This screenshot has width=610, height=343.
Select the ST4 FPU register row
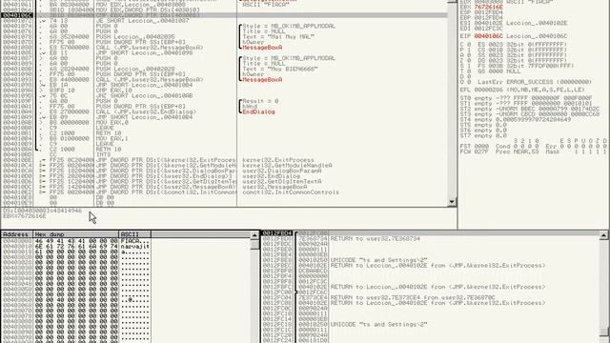tap(515, 120)
